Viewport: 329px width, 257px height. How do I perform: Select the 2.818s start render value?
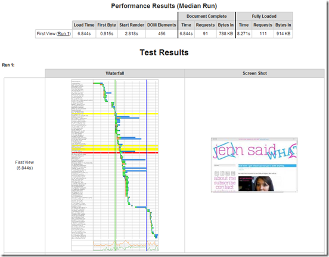(132, 34)
